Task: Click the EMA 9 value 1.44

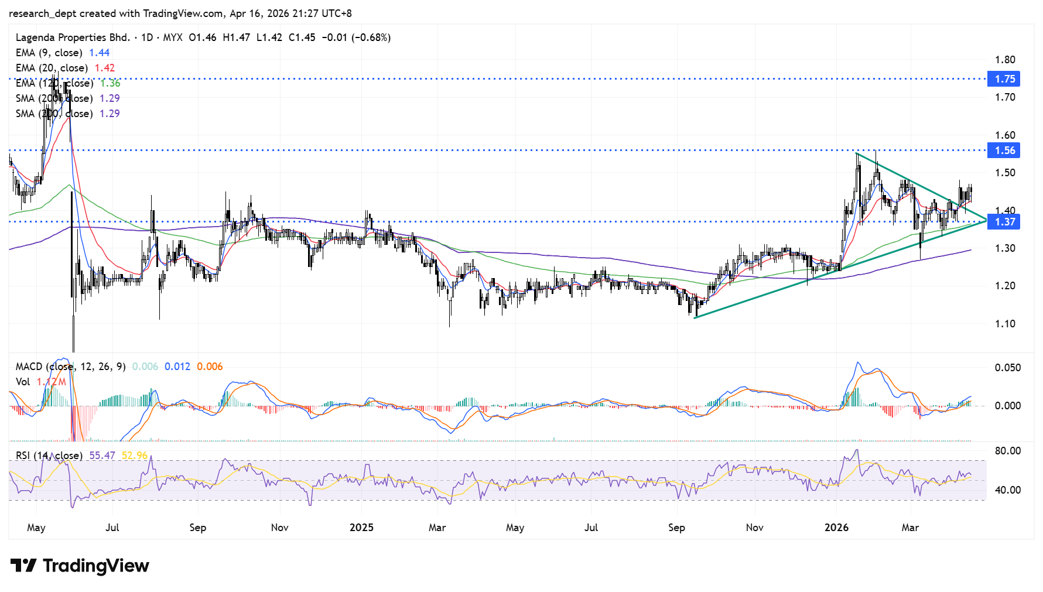Action: pyautogui.click(x=99, y=53)
